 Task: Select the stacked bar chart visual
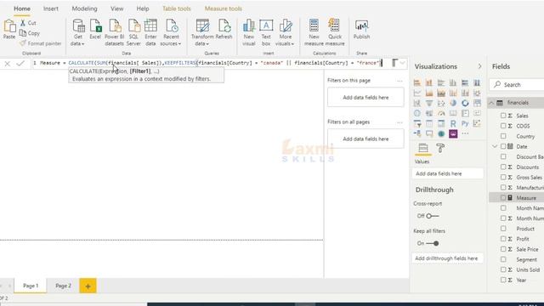[417, 82]
